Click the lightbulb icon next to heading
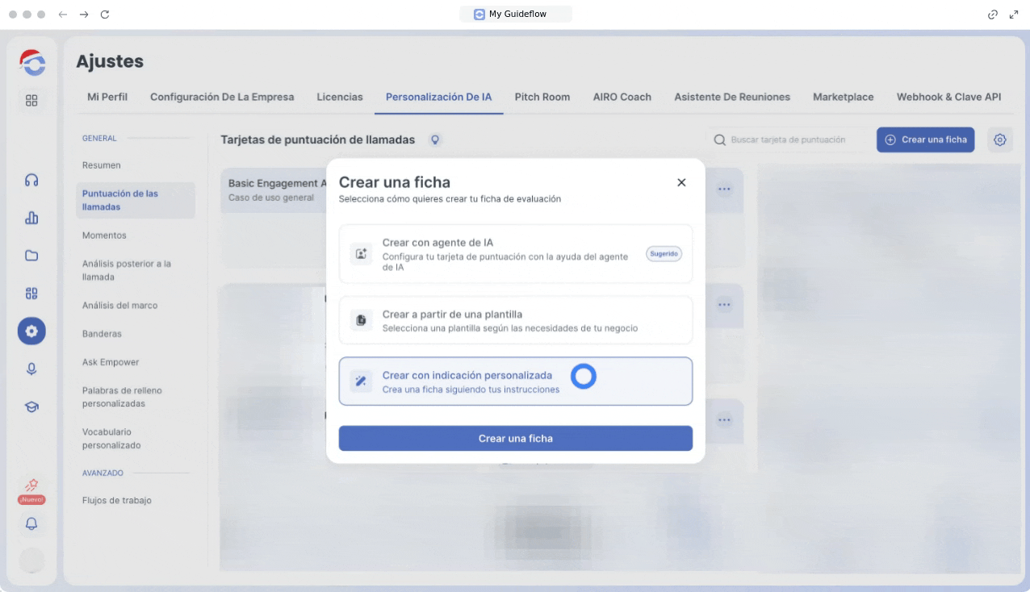This screenshot has height=592, width=1030. coord(436,140)
